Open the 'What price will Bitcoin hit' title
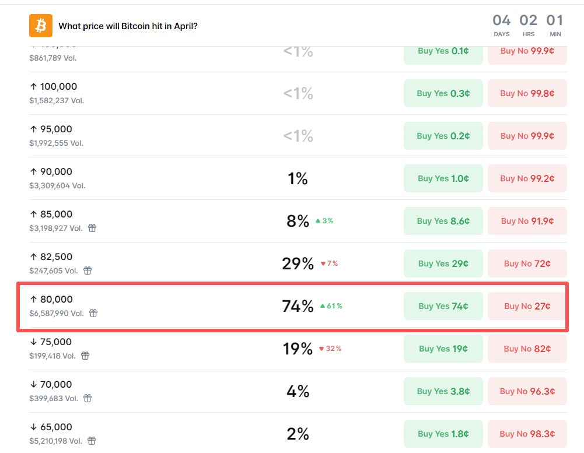 pos(128,26)
